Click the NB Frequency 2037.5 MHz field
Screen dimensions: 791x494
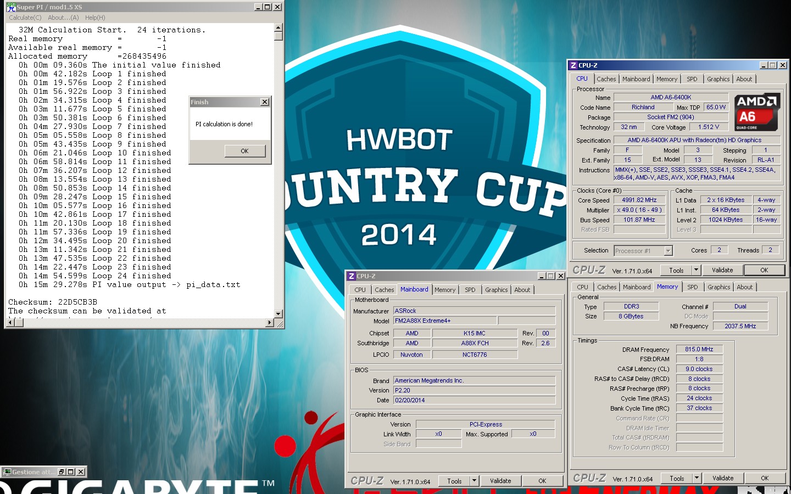point(740,326)
